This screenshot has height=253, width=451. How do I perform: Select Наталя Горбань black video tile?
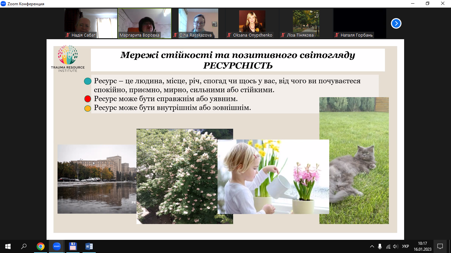tap(360, 23)
